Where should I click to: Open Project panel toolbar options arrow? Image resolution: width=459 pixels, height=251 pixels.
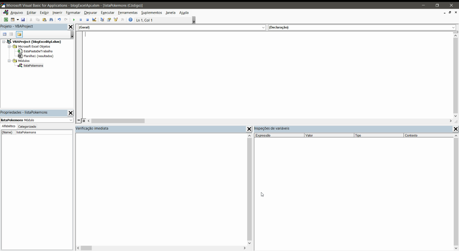72,35
